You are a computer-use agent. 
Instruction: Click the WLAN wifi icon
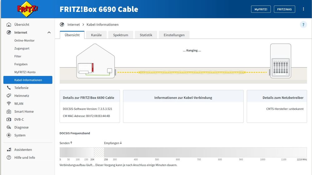9,104
